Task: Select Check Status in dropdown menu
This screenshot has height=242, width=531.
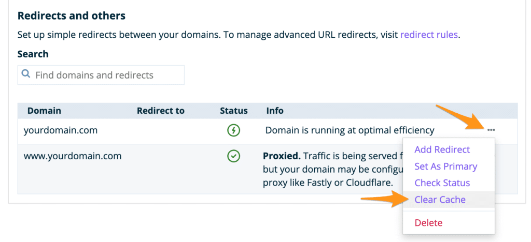Action: (442, 183)
